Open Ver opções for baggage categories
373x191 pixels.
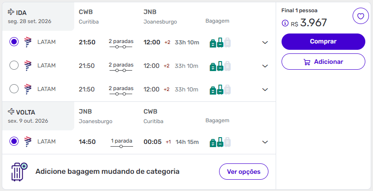244,172
